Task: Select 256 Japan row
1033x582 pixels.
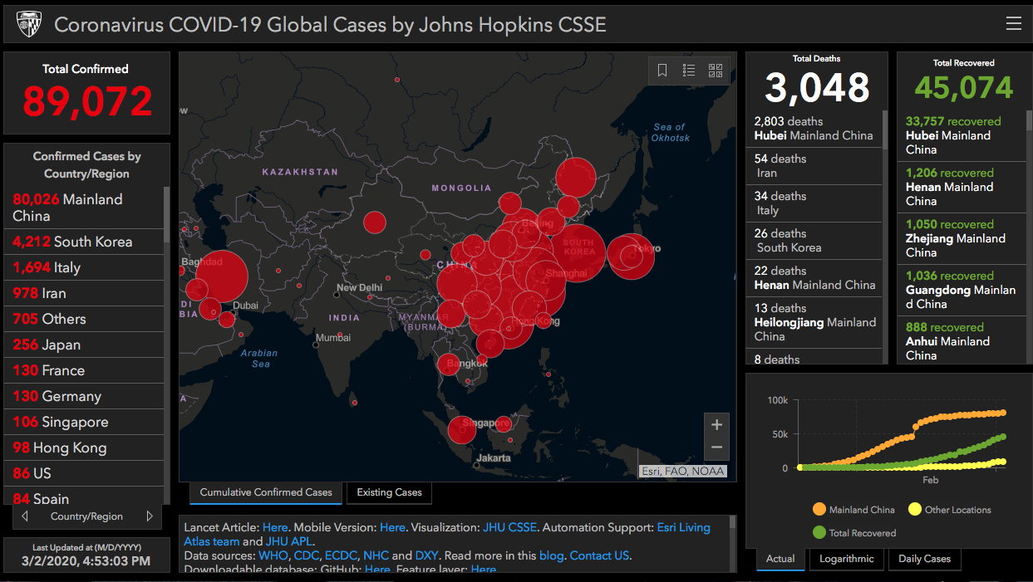Action: point(84,345)
